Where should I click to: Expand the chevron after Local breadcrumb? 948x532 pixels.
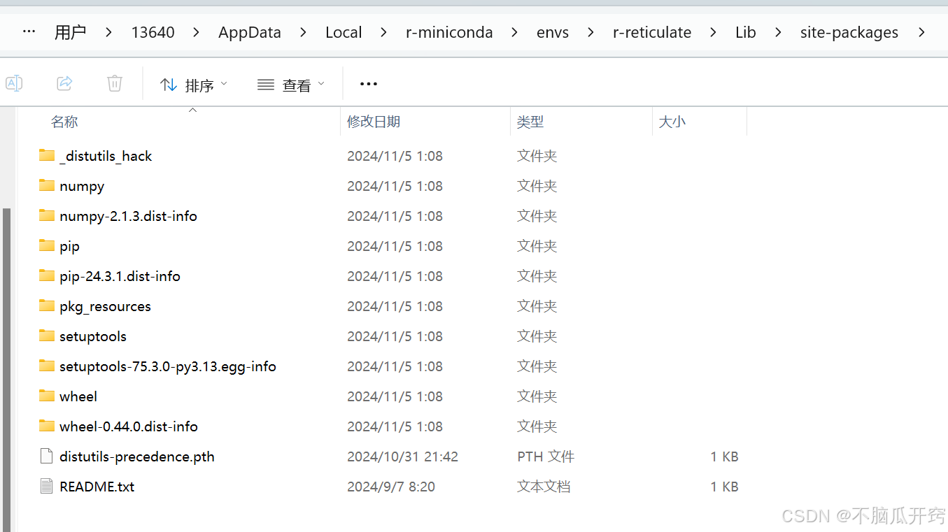384,32
